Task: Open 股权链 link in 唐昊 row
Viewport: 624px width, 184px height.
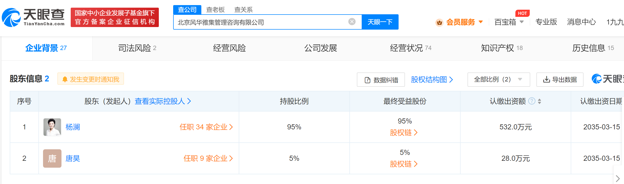Action: (404, 164)
